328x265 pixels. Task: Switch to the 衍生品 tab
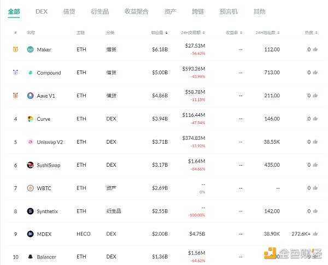pyautogui.click(x=100, y=11)
